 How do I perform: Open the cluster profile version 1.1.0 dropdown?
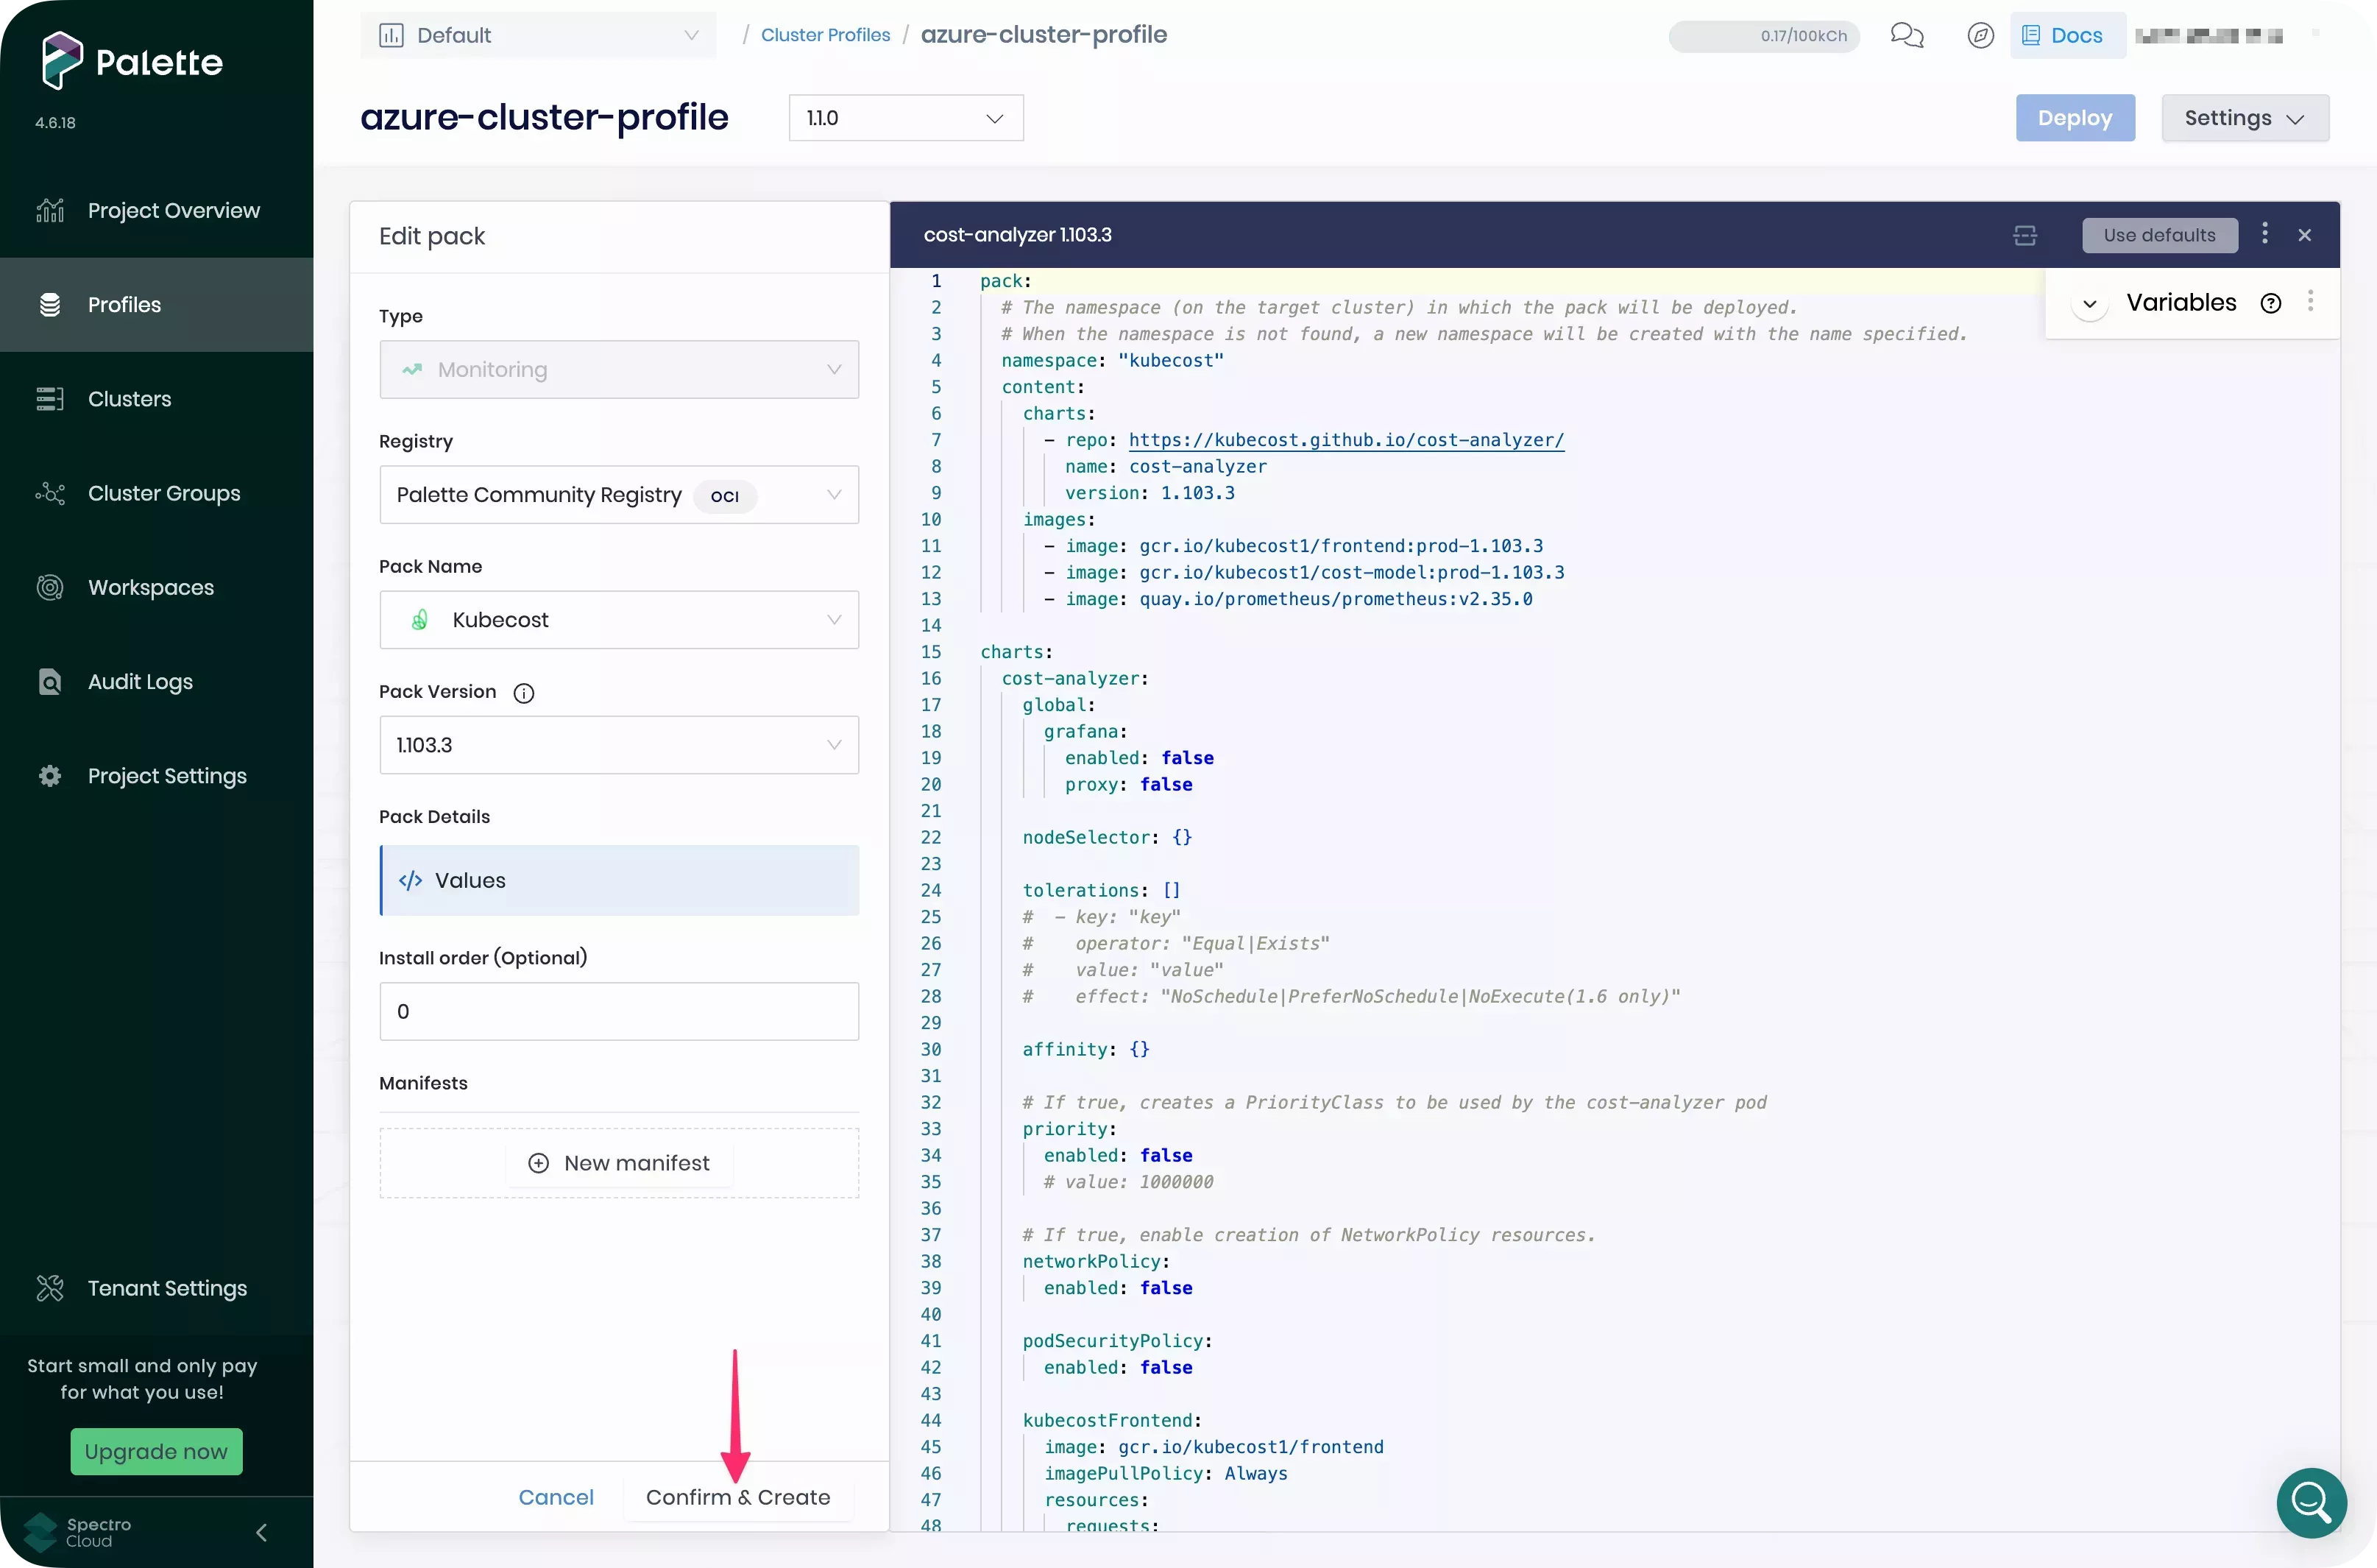click(904, 117)
